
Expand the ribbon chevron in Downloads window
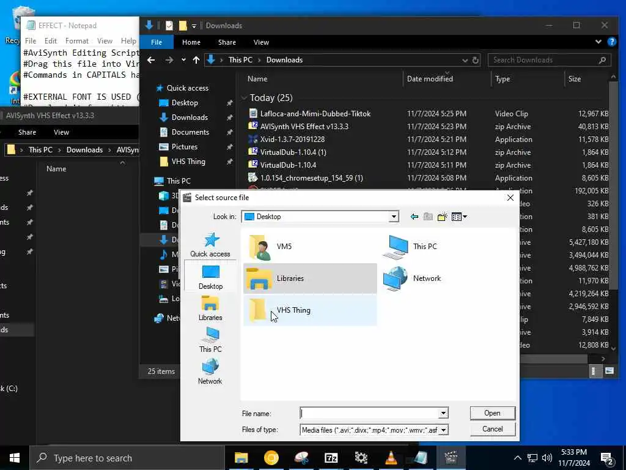598,42
